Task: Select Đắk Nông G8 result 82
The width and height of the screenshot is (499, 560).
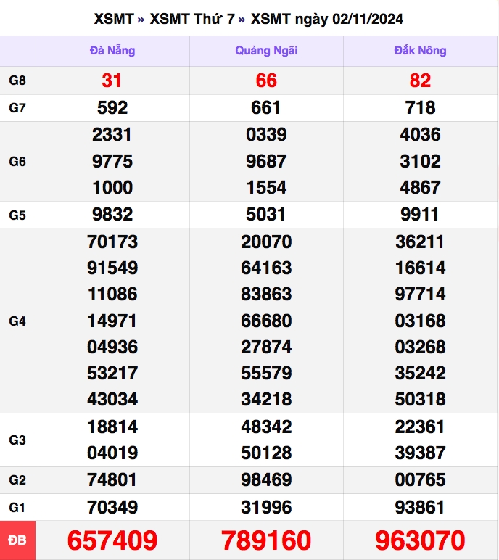Action: pos(420,81)
